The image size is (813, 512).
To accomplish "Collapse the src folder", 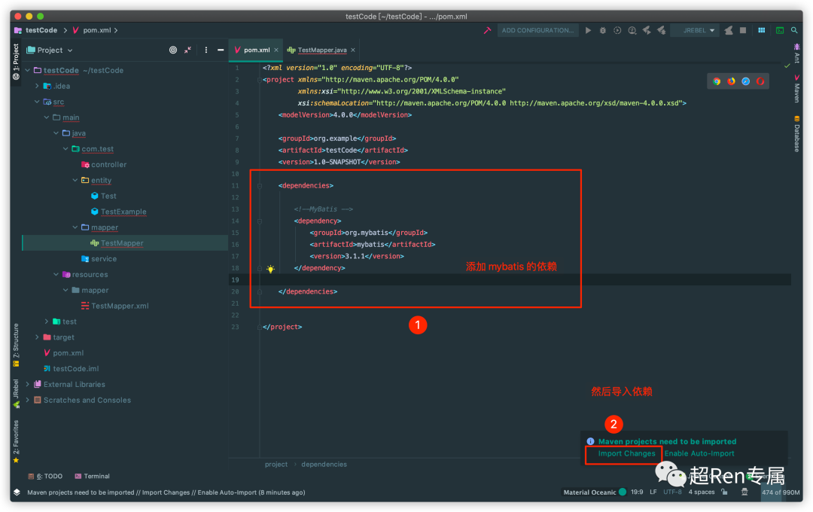I will pyautogui.click(x=37, y=102).
